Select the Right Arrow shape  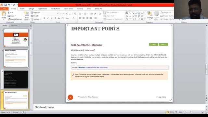tap(136, 16)
